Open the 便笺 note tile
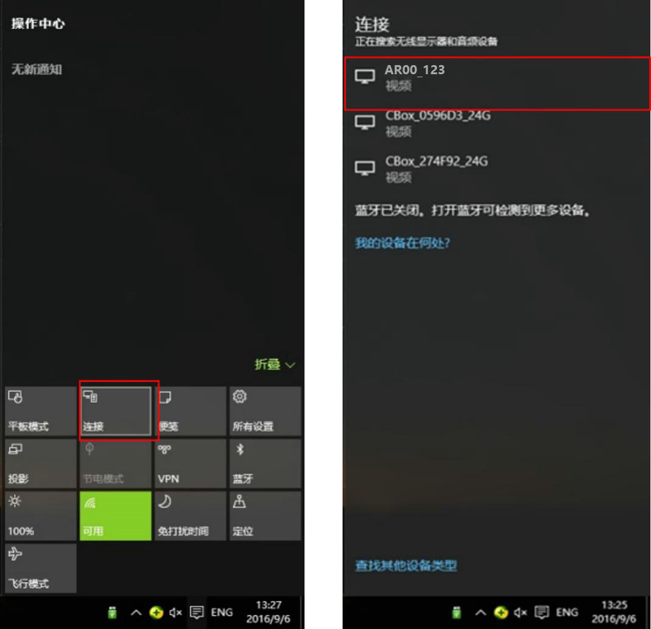The height and width of the screenshot is (629, 651). pyautogui.click(x=190, y=411)
